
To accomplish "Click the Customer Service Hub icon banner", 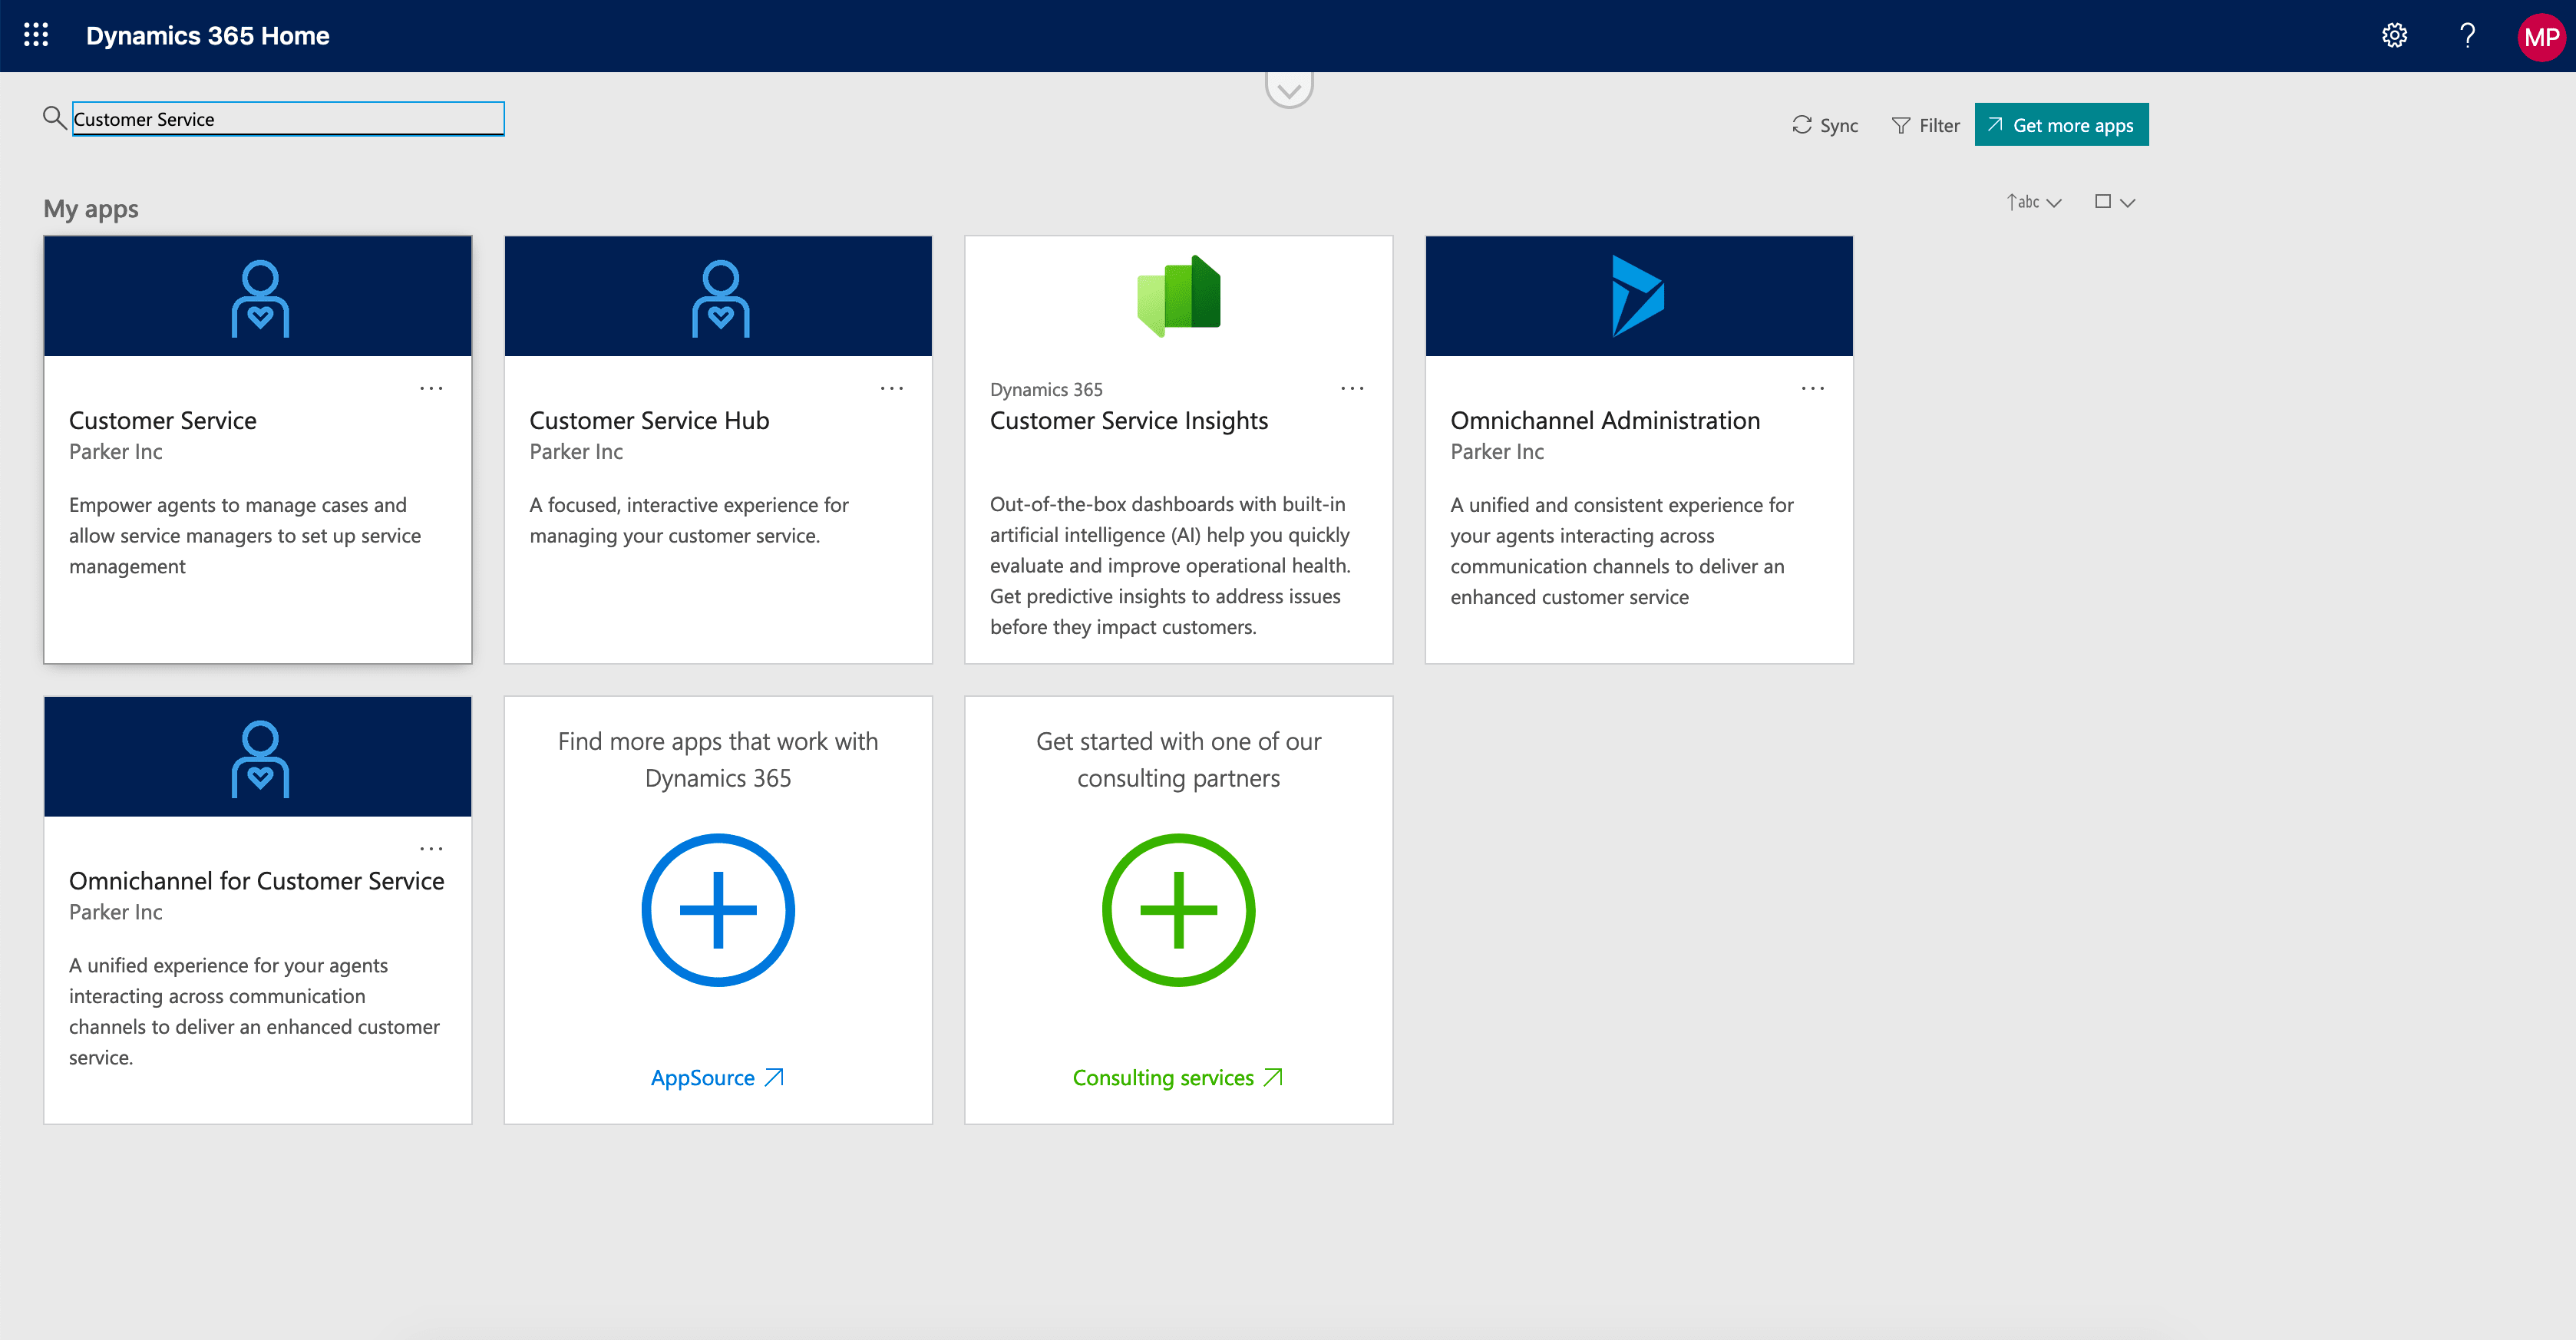I will pos(718,297).
